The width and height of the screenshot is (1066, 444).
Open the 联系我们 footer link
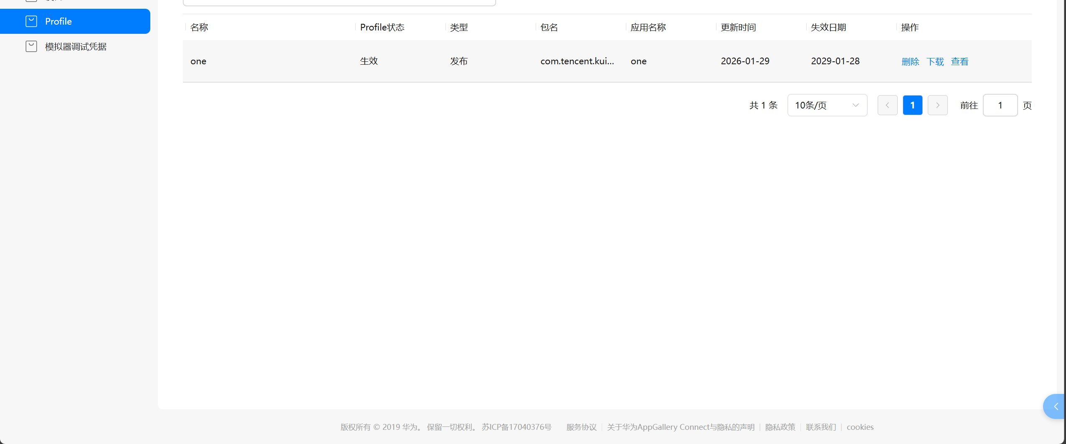click(x=821, y=427)
